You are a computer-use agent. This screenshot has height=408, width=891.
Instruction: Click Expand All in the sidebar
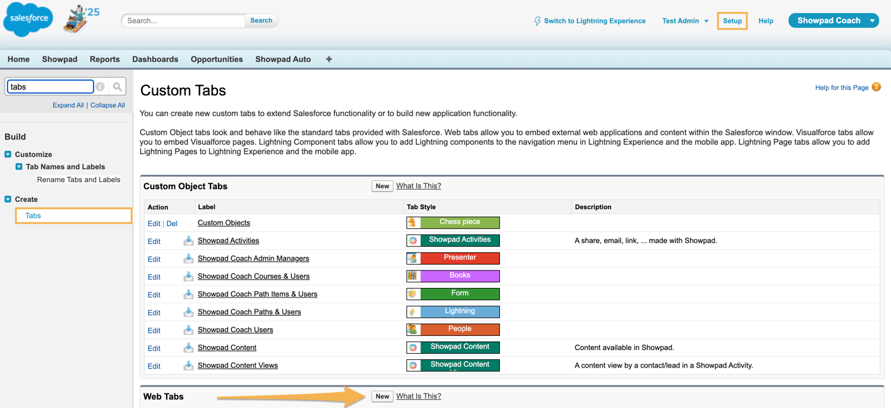68,105
